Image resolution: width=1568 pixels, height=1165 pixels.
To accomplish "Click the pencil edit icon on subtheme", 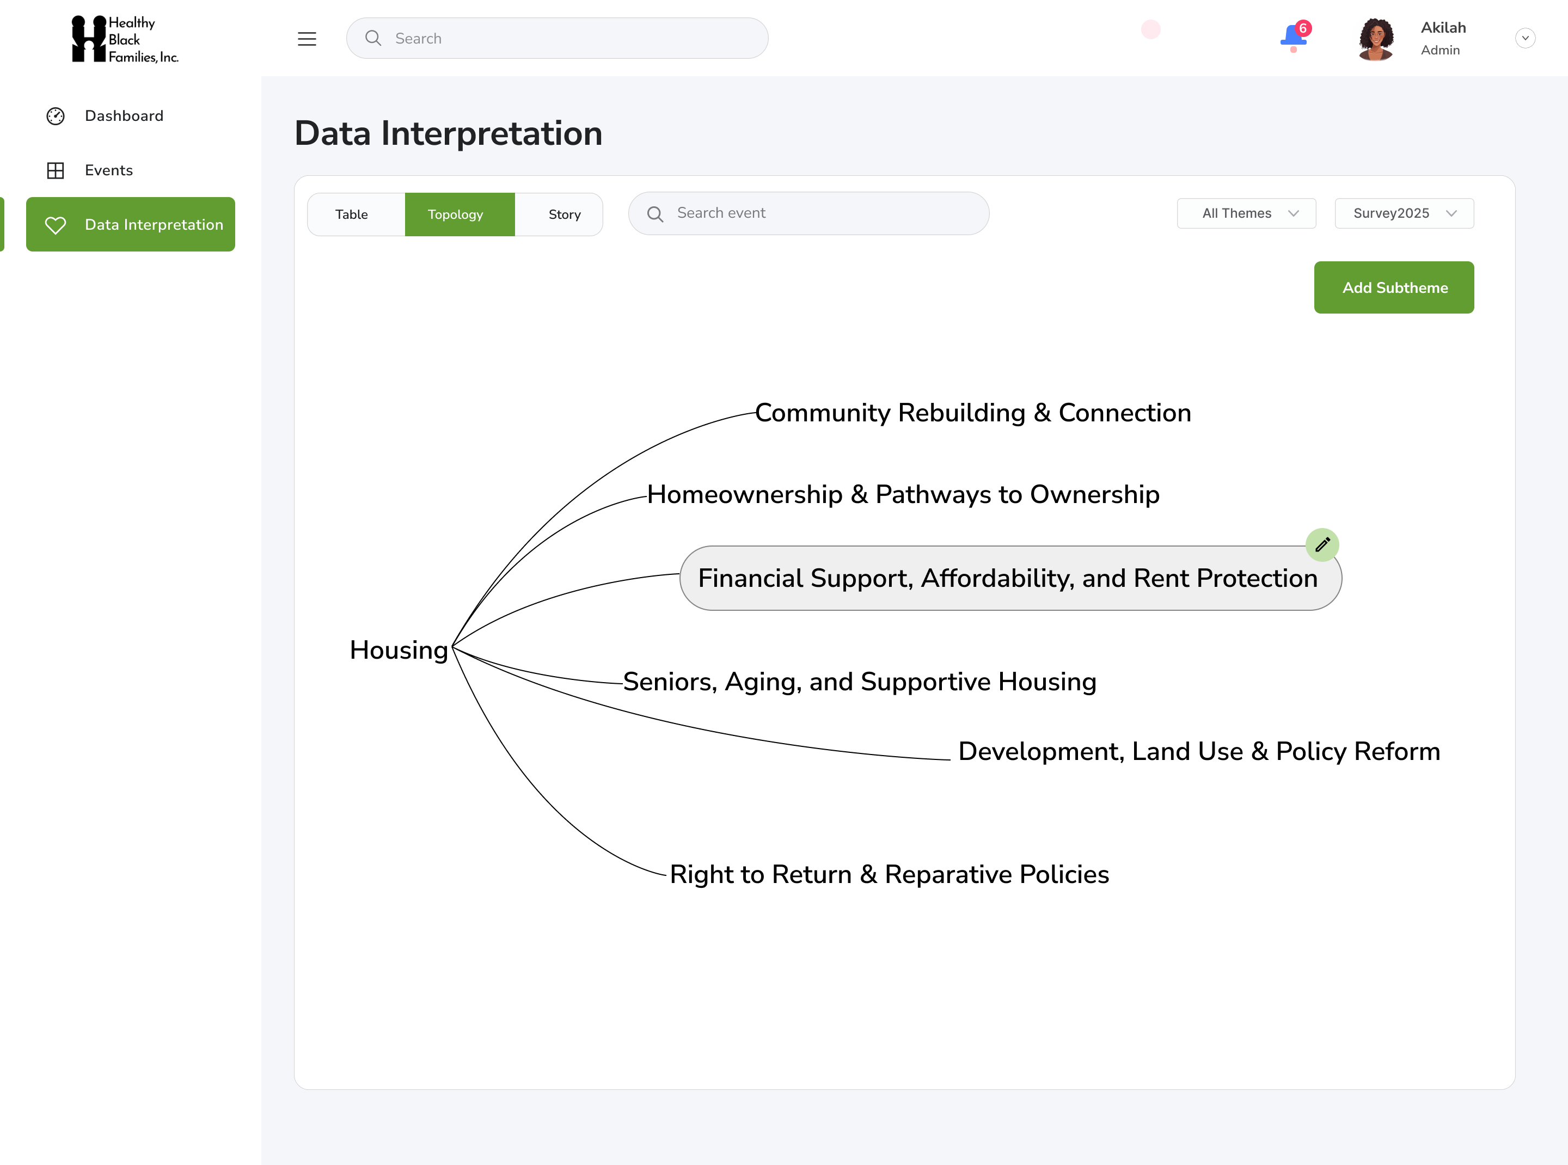I will 1322,544.
